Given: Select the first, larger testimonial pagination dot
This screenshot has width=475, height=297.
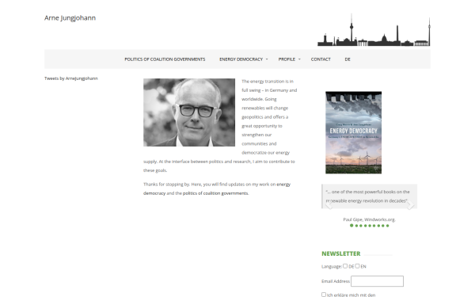Looking at the screenshot, I should point(351,226).
